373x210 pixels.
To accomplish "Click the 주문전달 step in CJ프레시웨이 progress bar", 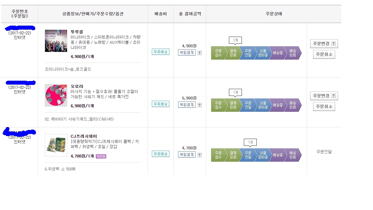I will (x=248, y=155).
